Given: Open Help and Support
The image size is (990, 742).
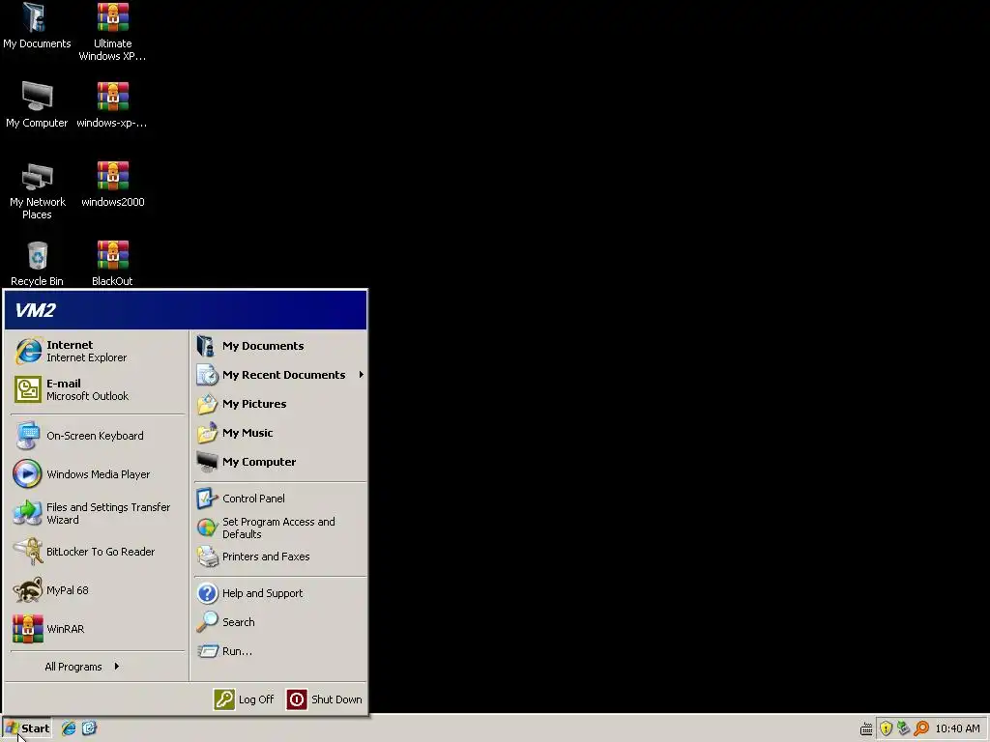Looking at the screenshot, I should (x=280, y=593).
